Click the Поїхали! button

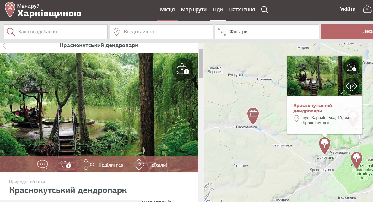point(158,165)
